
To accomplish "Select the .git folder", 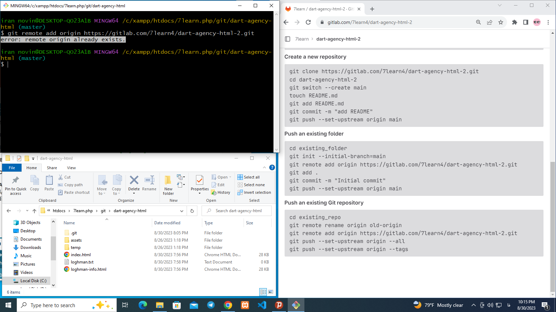I will tap(74, 233).
